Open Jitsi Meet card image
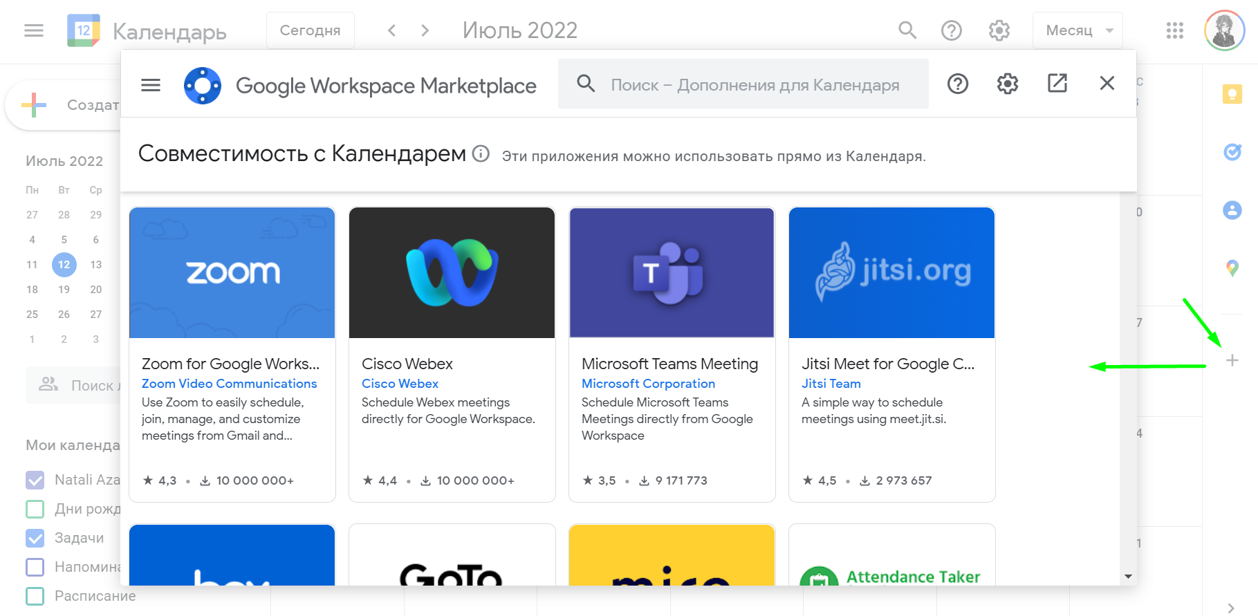This screenshot has width=1258, height=616. tap(892, 272)
